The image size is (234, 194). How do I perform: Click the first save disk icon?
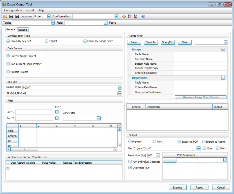(x=11, y=16)
